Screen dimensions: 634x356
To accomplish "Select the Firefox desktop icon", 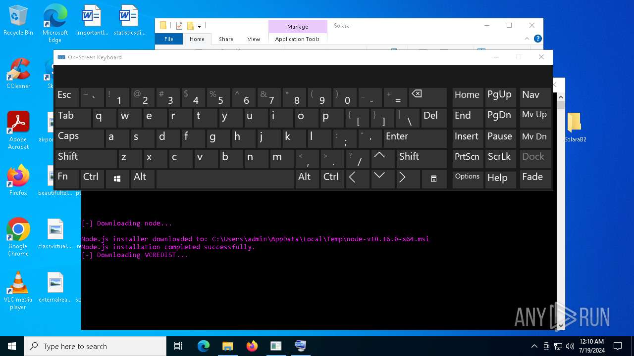I will tap(18, 180).
